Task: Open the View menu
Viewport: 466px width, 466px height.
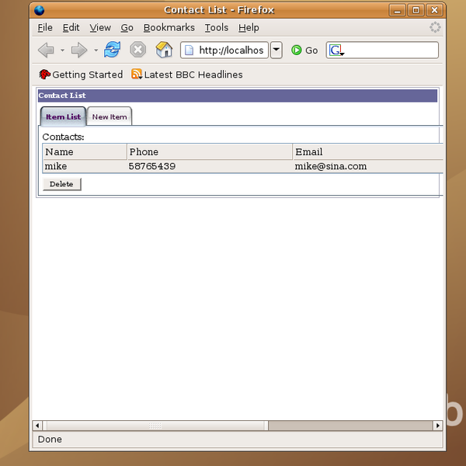Action: point(100,28)
